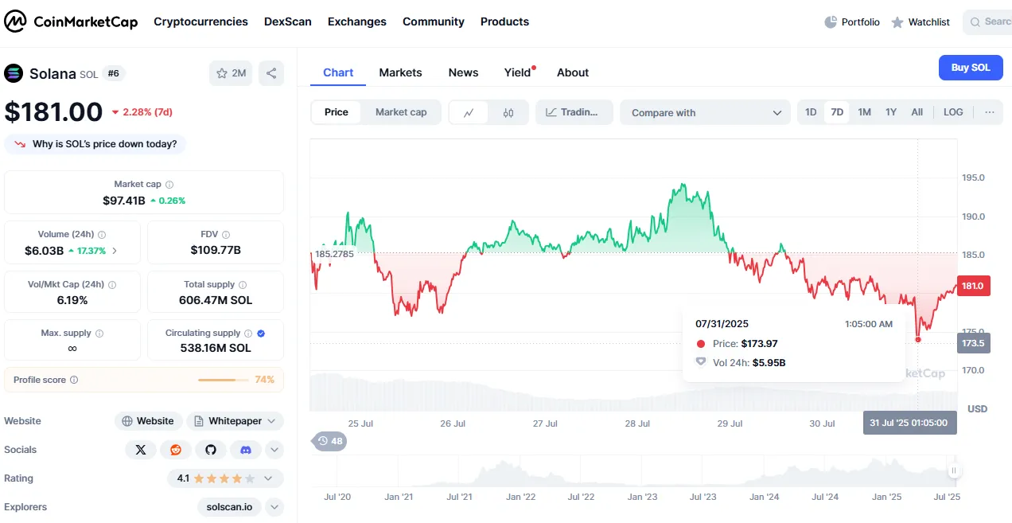Toggle the Price chart view
1012x523 pixels.
click(336, 112)
